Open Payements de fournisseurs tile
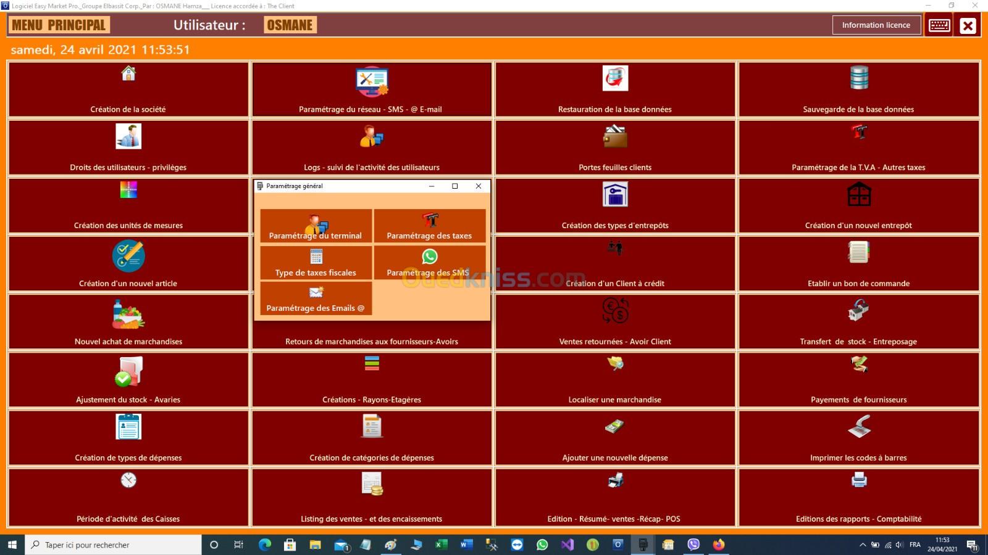 (859, 379)
